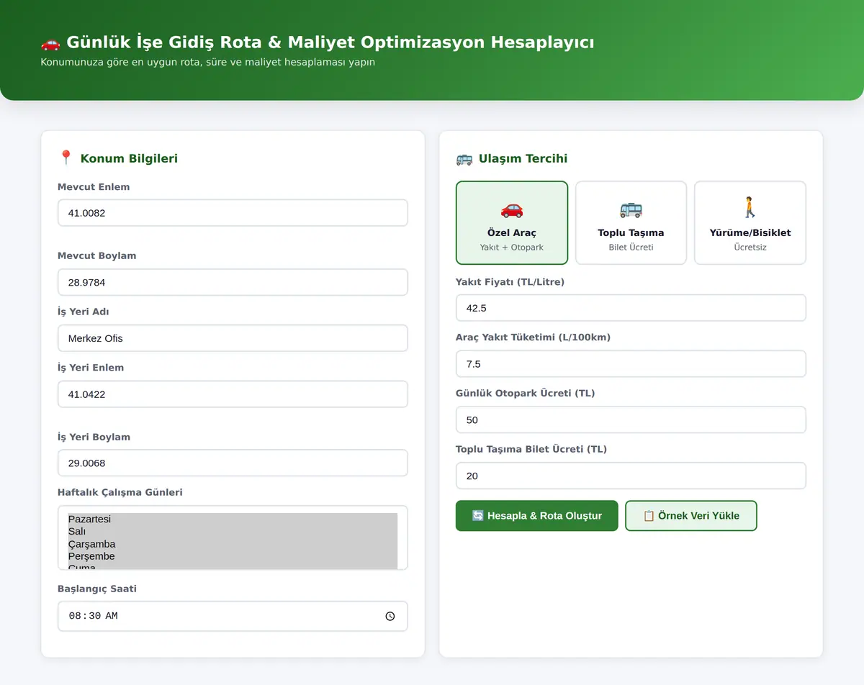Select Çarşamba in working days list
The width and height of the screenshot is (864, 685).
(233, 544)
